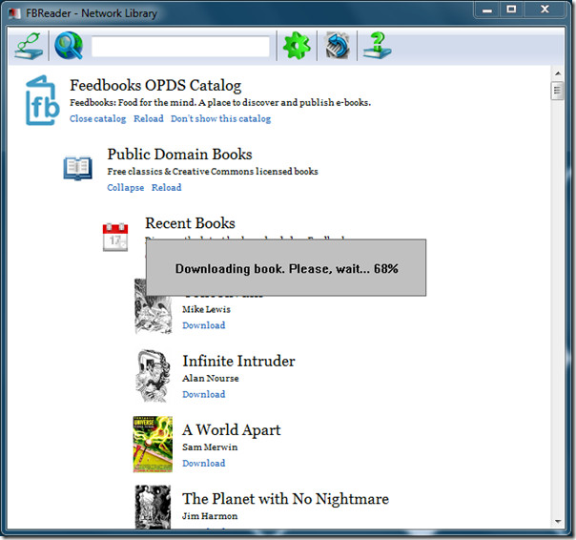This screenshot has height=540, width=576.
Task: Click the Recent Books calendar icon
Action: tap(115, 238)
